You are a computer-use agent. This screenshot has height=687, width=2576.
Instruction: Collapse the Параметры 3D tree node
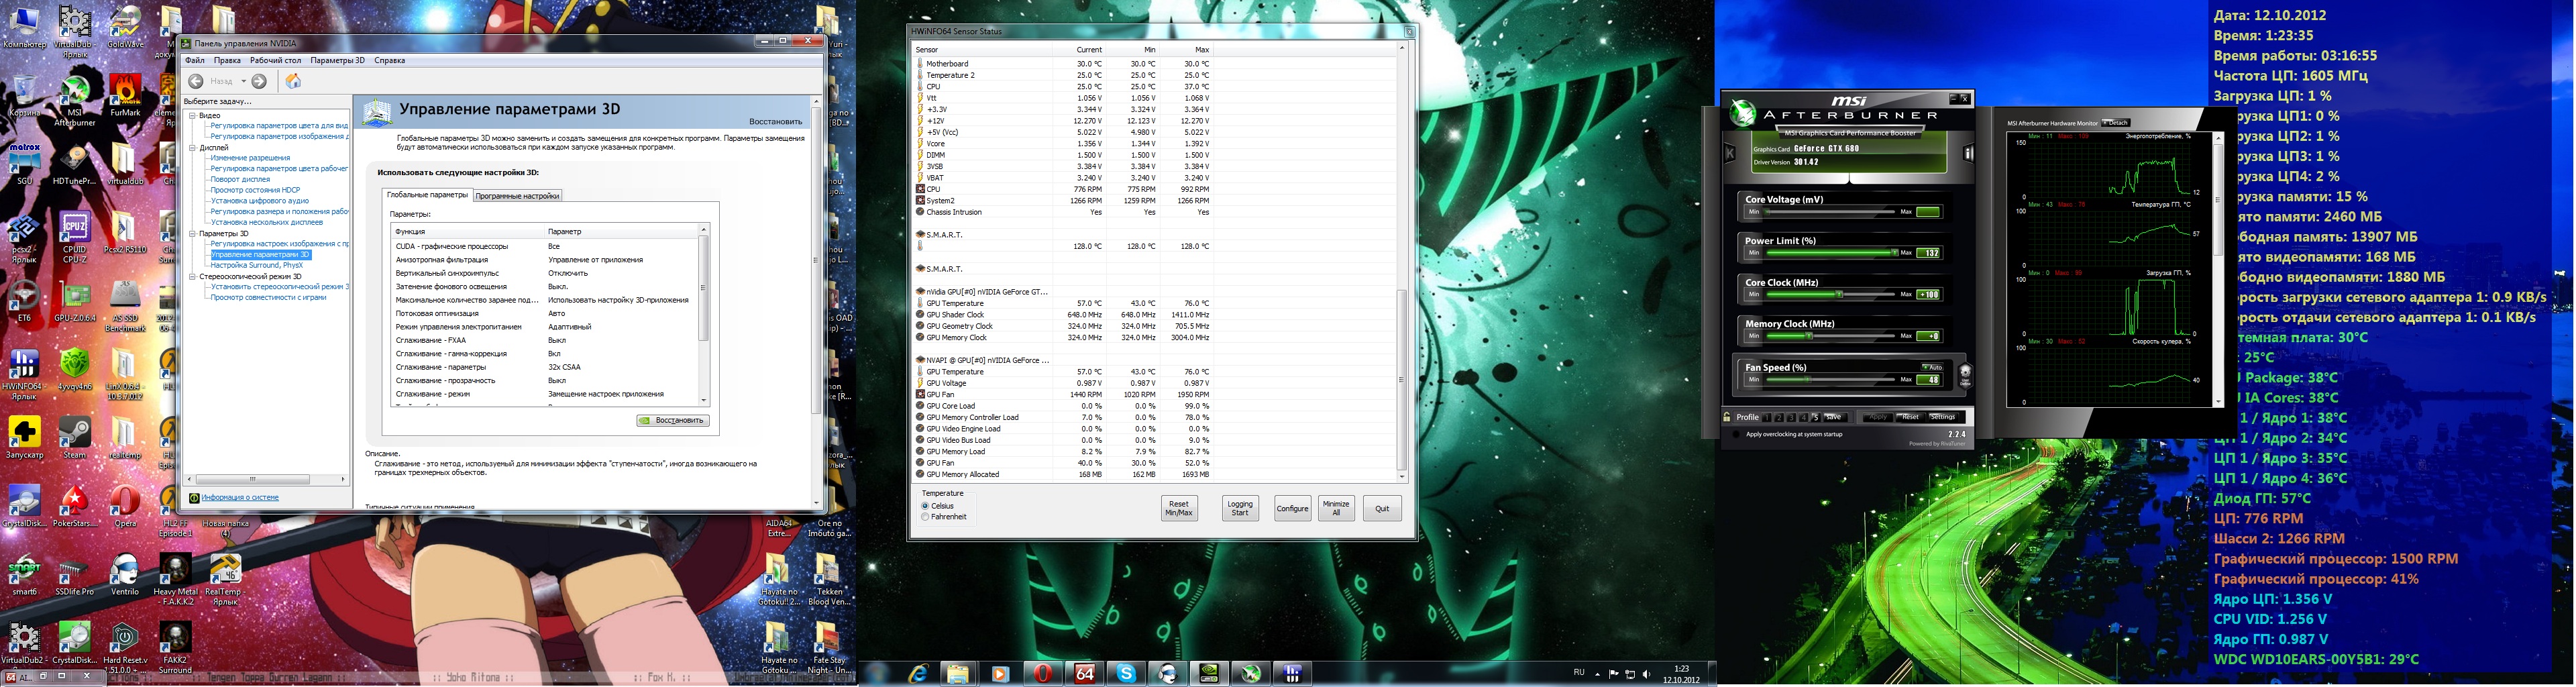(192, 234)
